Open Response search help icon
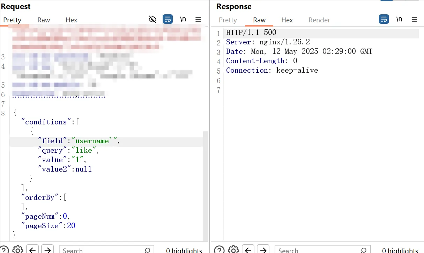 (x=219, y=250)
